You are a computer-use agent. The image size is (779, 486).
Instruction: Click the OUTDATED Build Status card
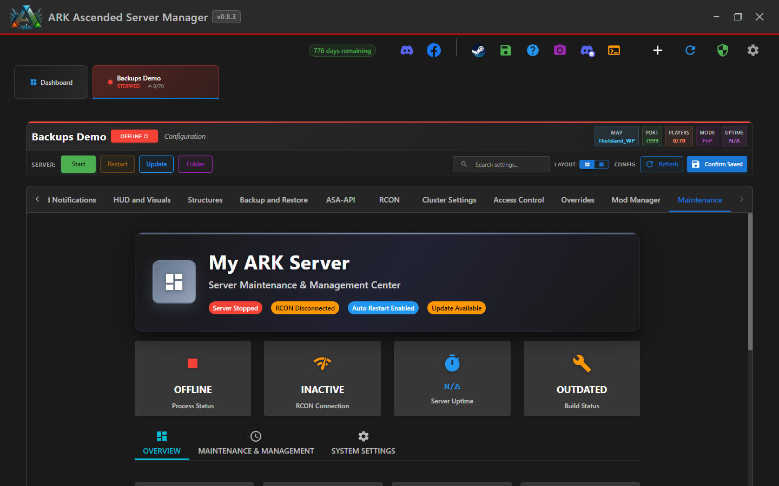582,379
